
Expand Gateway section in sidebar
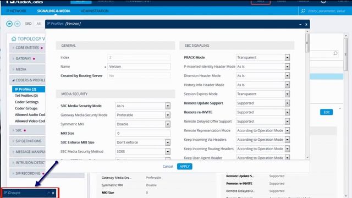27,59
